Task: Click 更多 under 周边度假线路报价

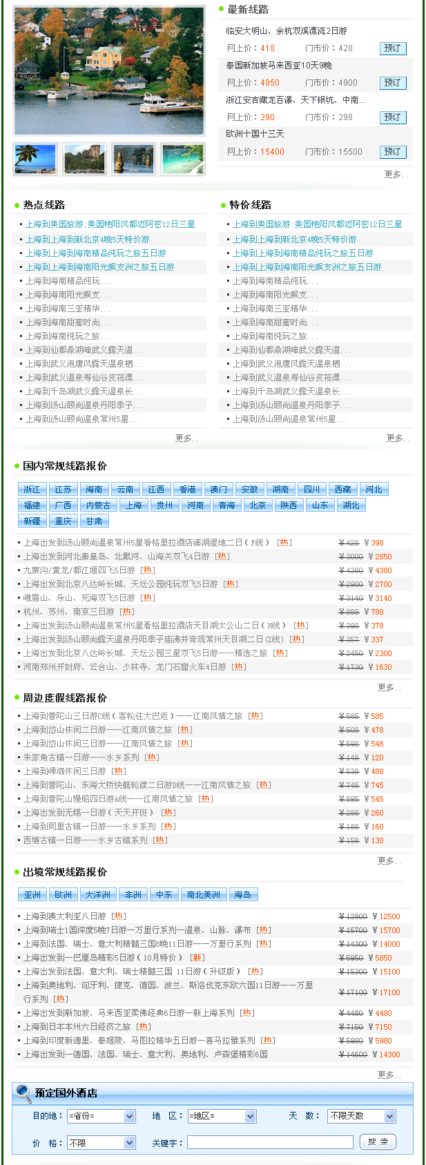Action: (x=389, y=860)
